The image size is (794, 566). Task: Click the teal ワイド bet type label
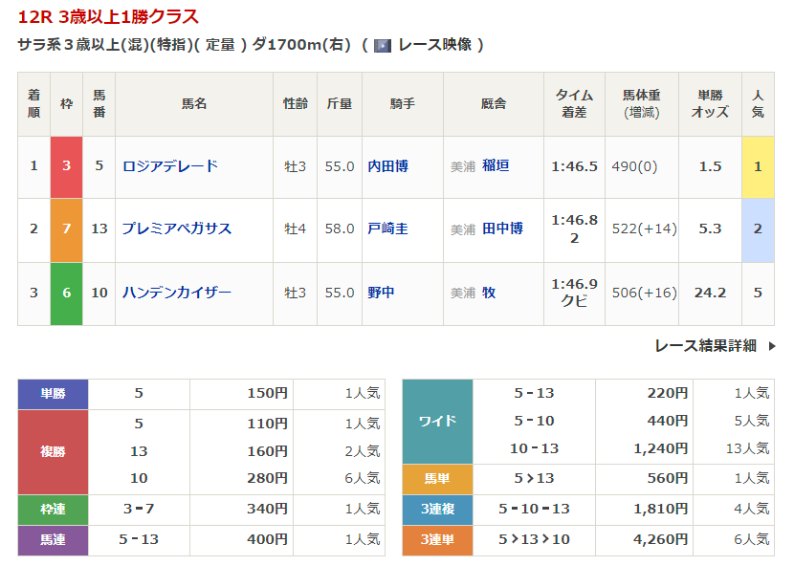pos(437,421)
